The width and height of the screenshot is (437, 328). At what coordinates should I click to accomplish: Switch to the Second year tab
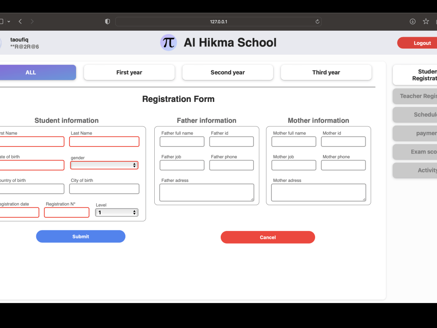(x=228, y=73)
